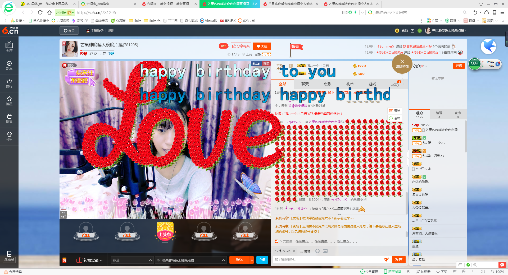This screenshot has width=508, height=275.
Task: Open the 截图 screenshot dropdown
Action: 490,21
